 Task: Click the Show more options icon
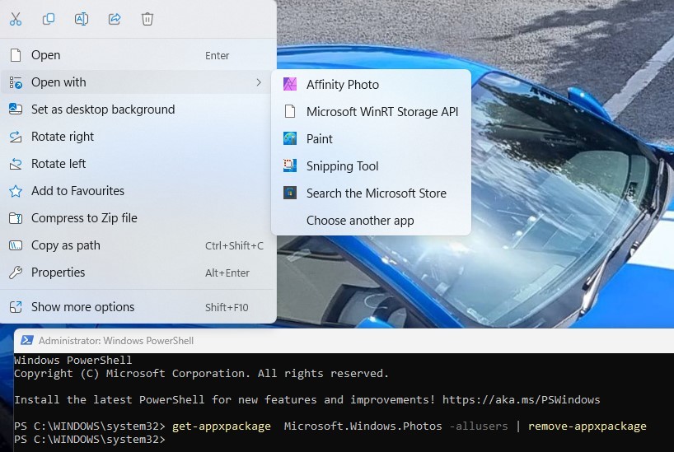pyautogui.click(x=16, y=307)
